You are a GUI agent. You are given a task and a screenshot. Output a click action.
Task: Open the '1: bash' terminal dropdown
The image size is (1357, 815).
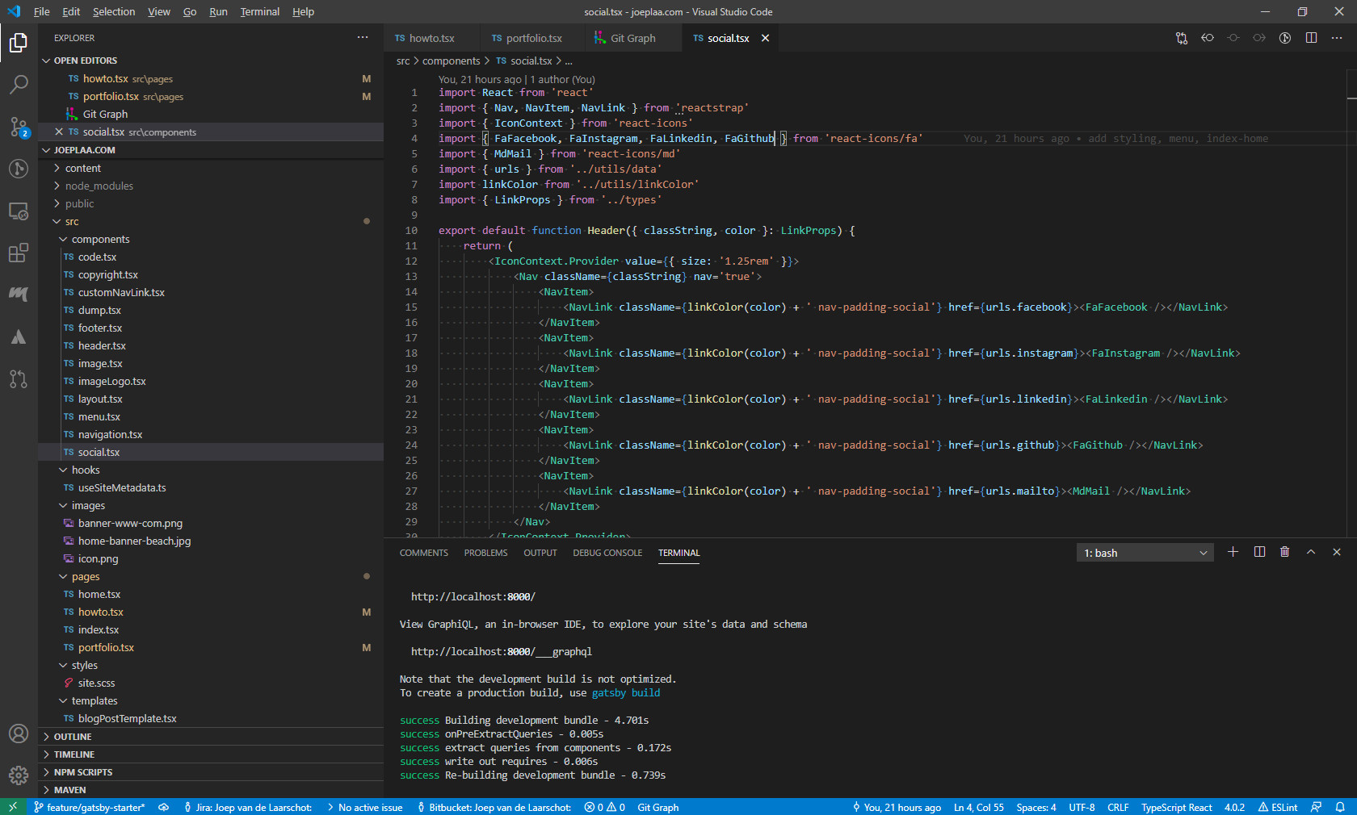(x=1145, y=553)
